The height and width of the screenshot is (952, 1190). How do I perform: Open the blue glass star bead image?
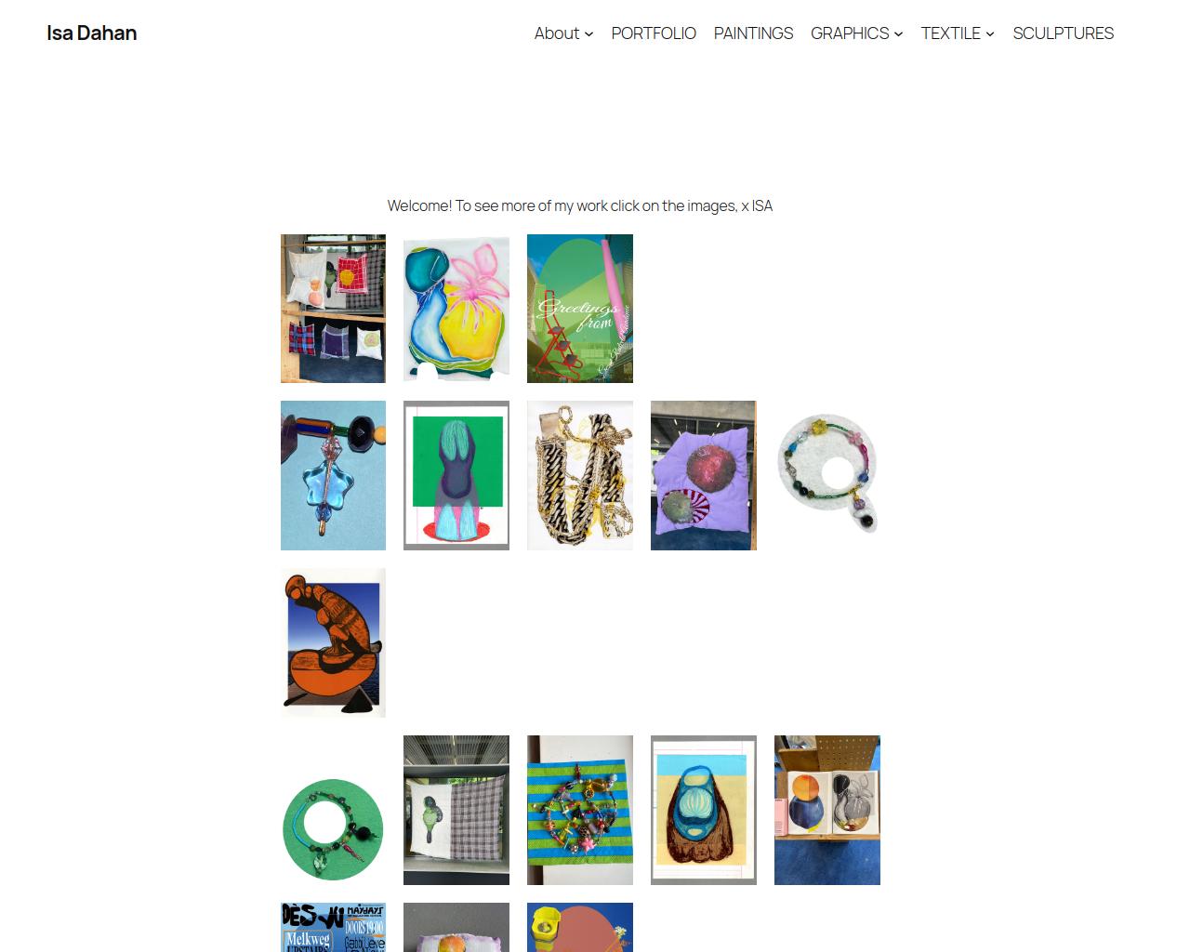(x=333, y=475)
